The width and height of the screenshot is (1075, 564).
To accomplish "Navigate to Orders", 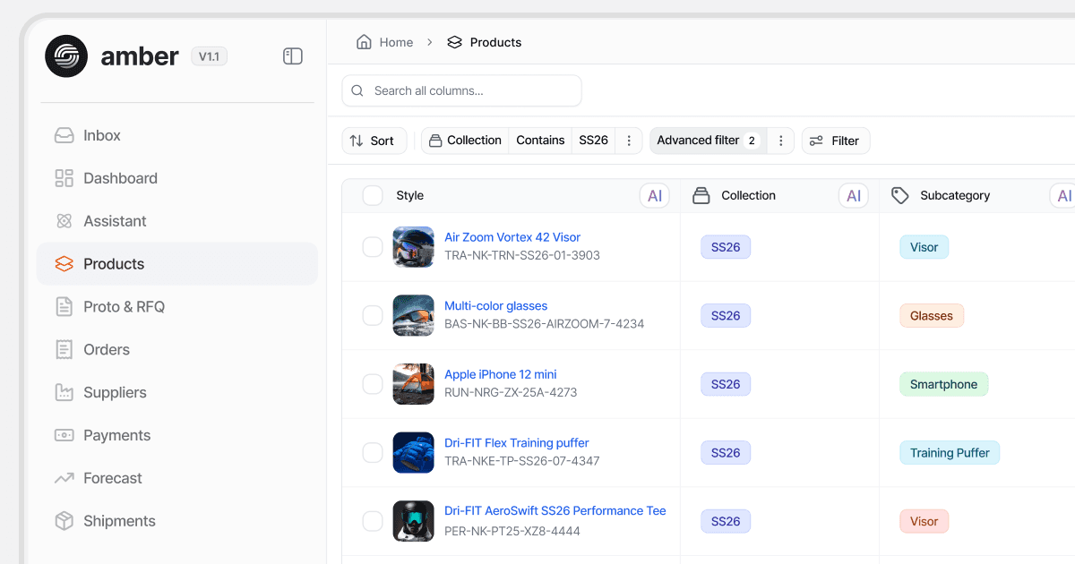I will click(177, 350).
